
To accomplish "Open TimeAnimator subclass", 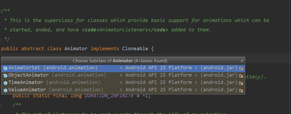I will tap(123, 83).
